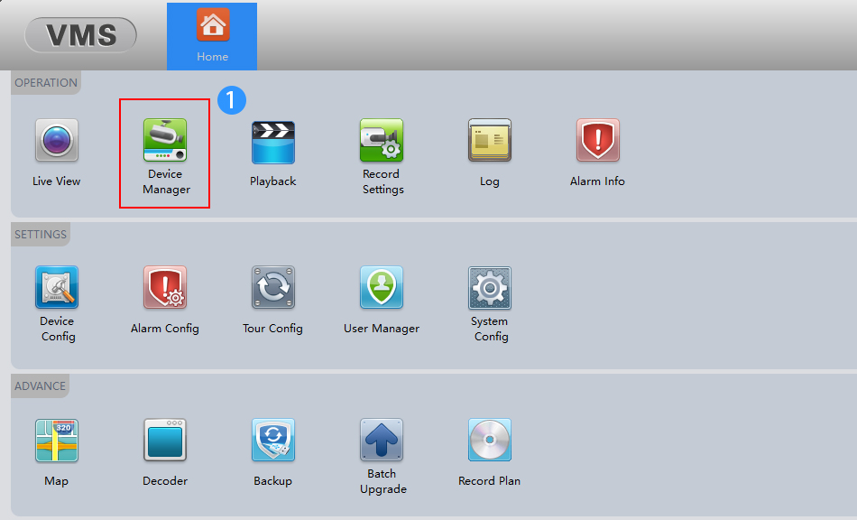Image resolution: width=857 pixels, height=520 pixels.
Task: Switch to the Home tab
Action: point(212,36)
